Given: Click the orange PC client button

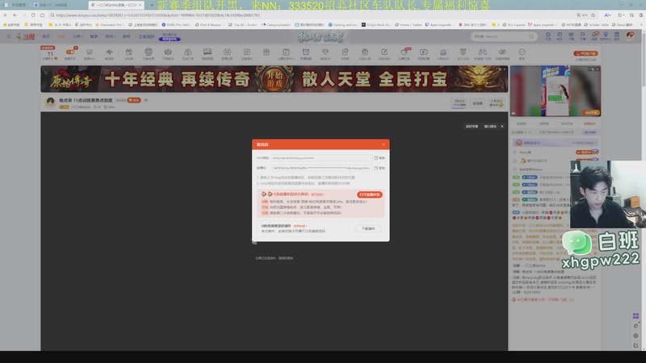Looking at the screenshot, I should tap(585, 53).
